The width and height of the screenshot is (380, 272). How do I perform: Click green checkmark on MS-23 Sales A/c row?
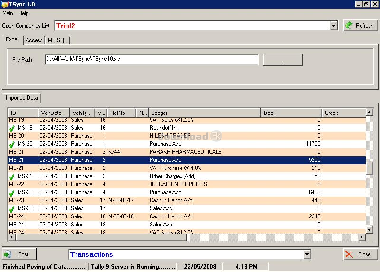[x=12, y=209]
